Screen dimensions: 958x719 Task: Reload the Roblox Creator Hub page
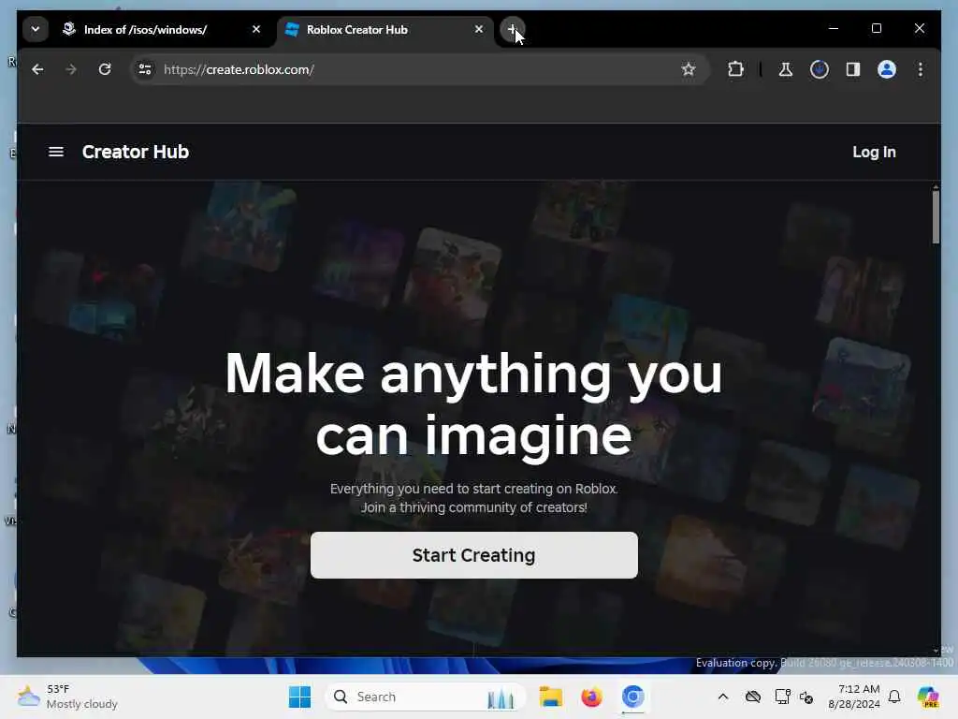coord(105,69)
